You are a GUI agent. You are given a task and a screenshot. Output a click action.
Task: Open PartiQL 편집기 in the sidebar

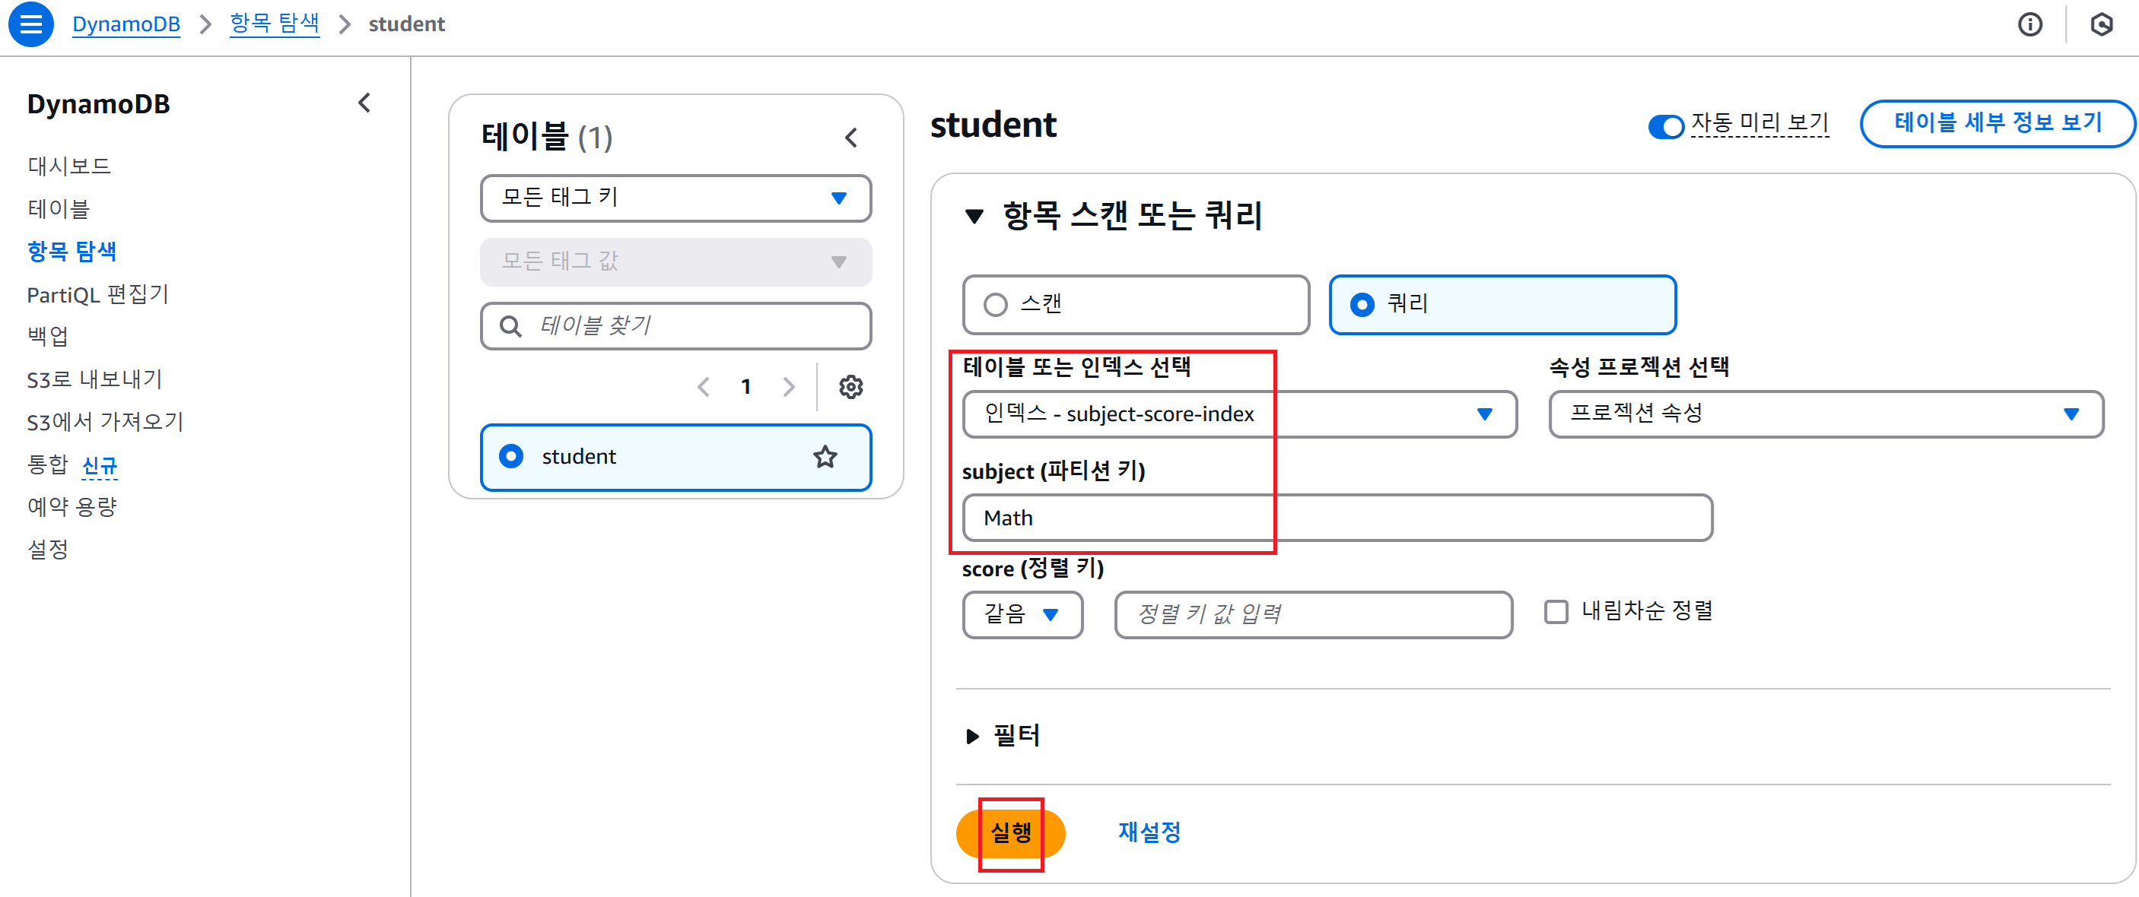coord(97,295)
